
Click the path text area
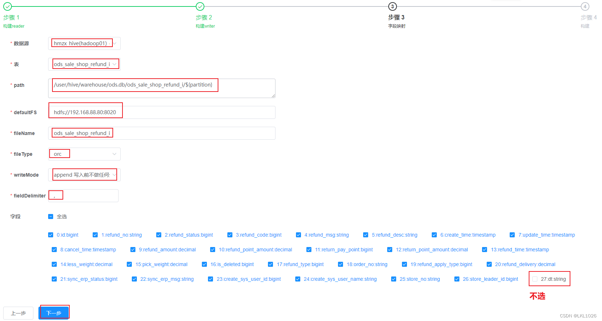tap(162, 88)
